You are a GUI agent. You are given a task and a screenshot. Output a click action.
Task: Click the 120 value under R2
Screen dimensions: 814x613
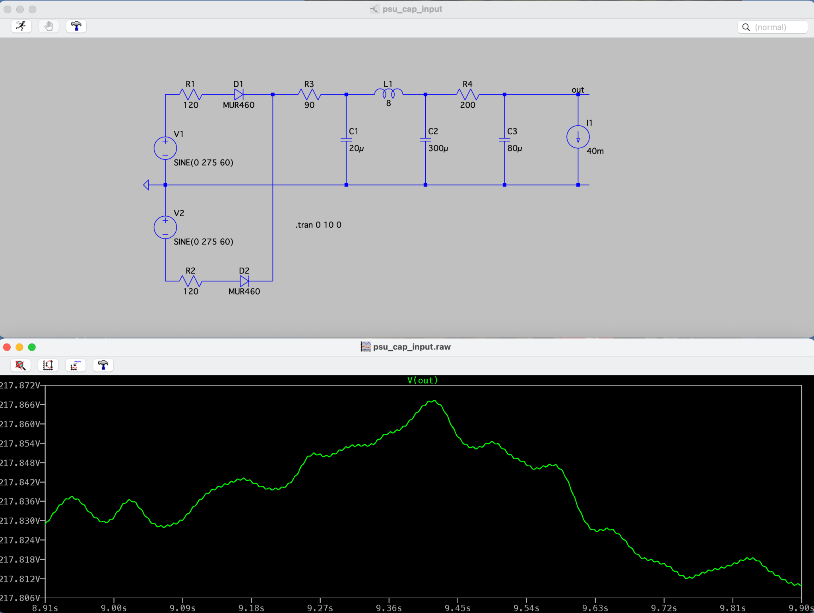pyautogui.click(x=191, y=291)
